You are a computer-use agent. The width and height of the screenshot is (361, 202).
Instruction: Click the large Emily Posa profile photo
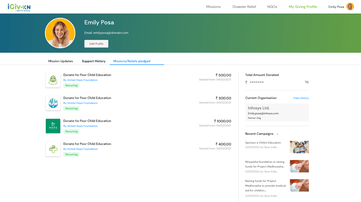coord(60,33)
